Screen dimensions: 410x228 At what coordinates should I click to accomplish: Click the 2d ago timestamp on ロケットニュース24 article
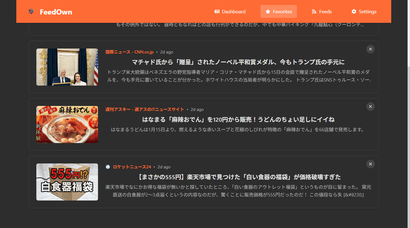pos(164,167)
